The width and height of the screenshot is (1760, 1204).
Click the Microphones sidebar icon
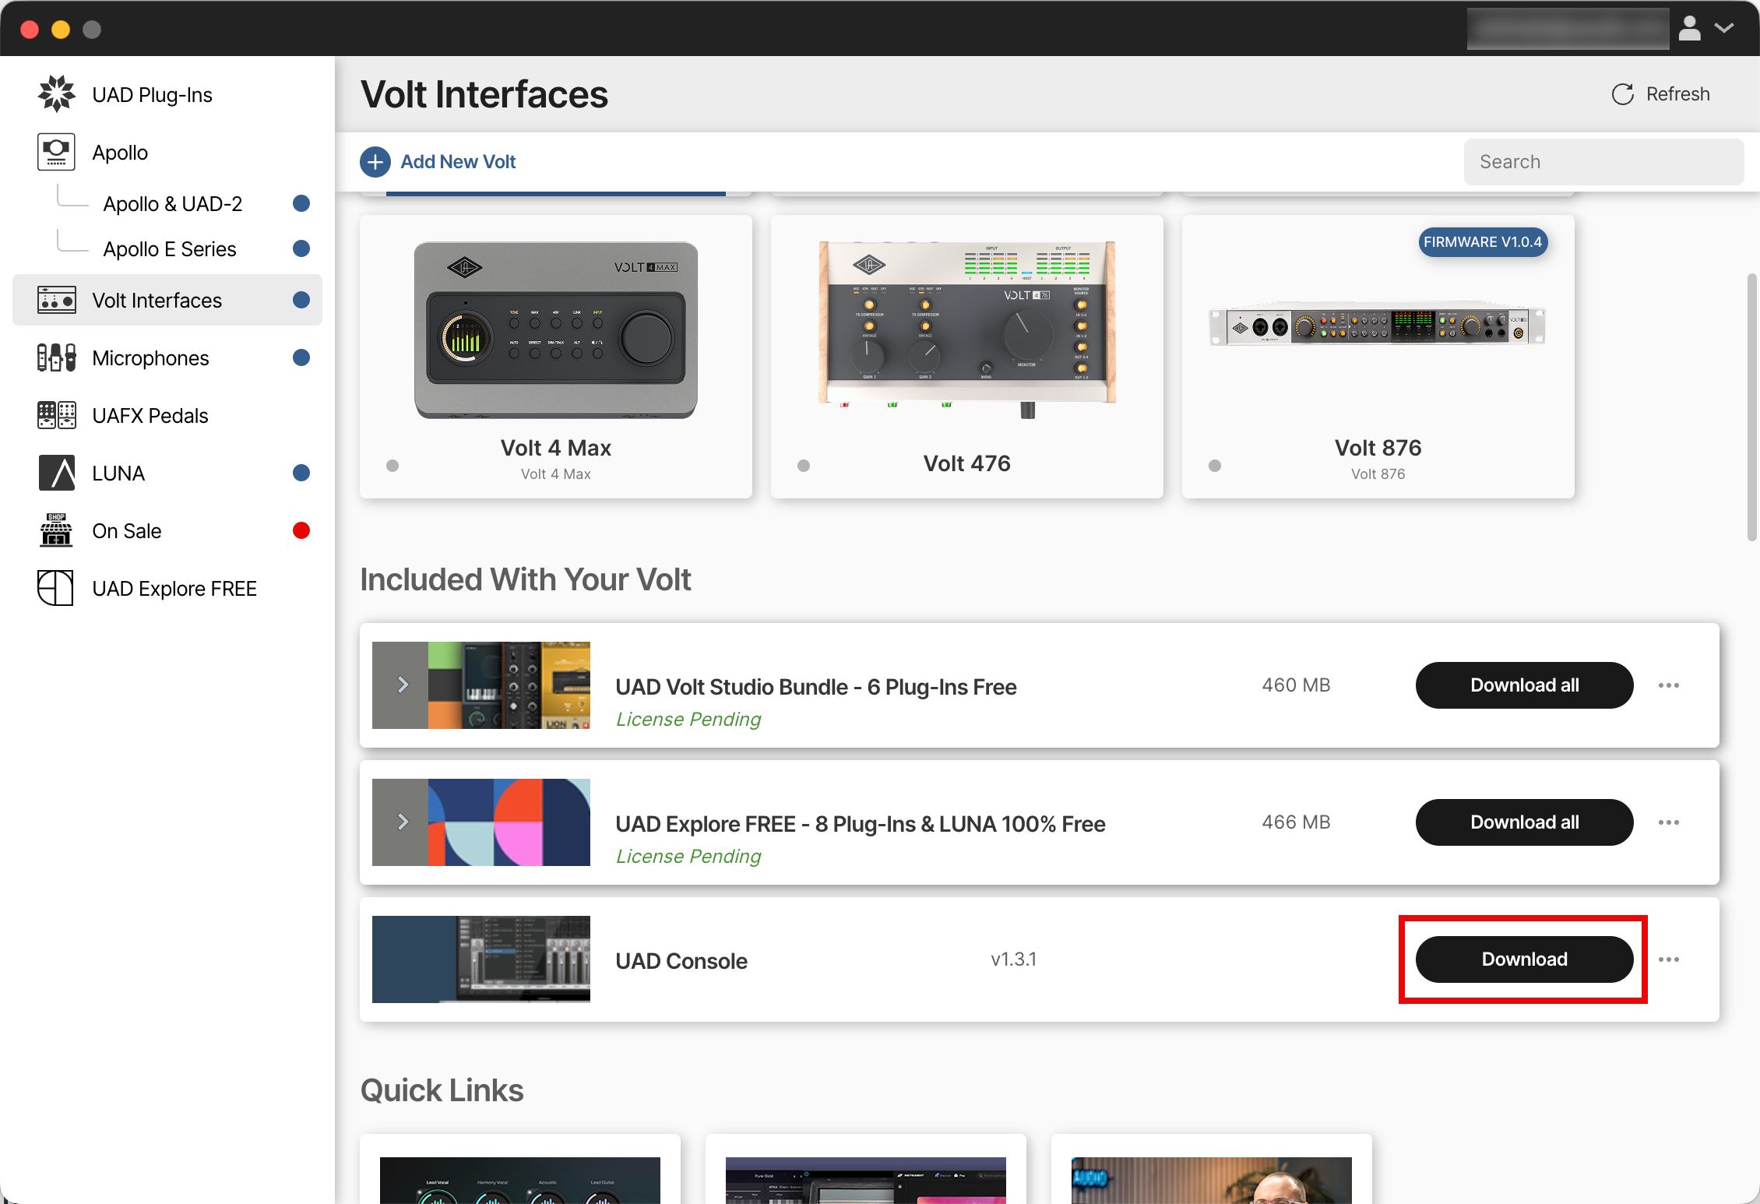coord(56,357)
